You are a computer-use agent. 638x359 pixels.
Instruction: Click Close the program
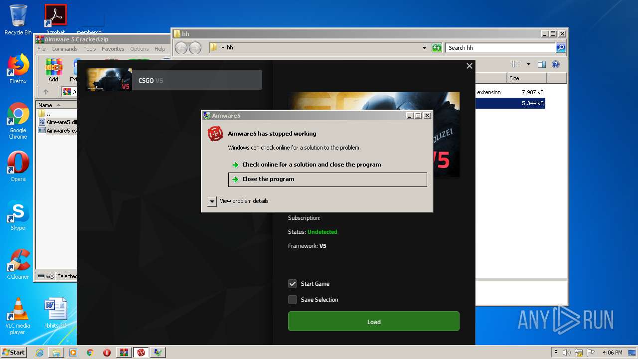(x=327, y=179)
